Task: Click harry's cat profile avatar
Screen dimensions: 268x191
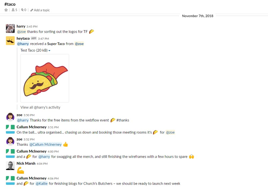Action: point(10,28)
